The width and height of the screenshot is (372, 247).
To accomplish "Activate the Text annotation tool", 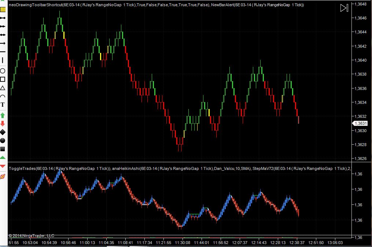I will pyautogui.click(x=3, y=105).
